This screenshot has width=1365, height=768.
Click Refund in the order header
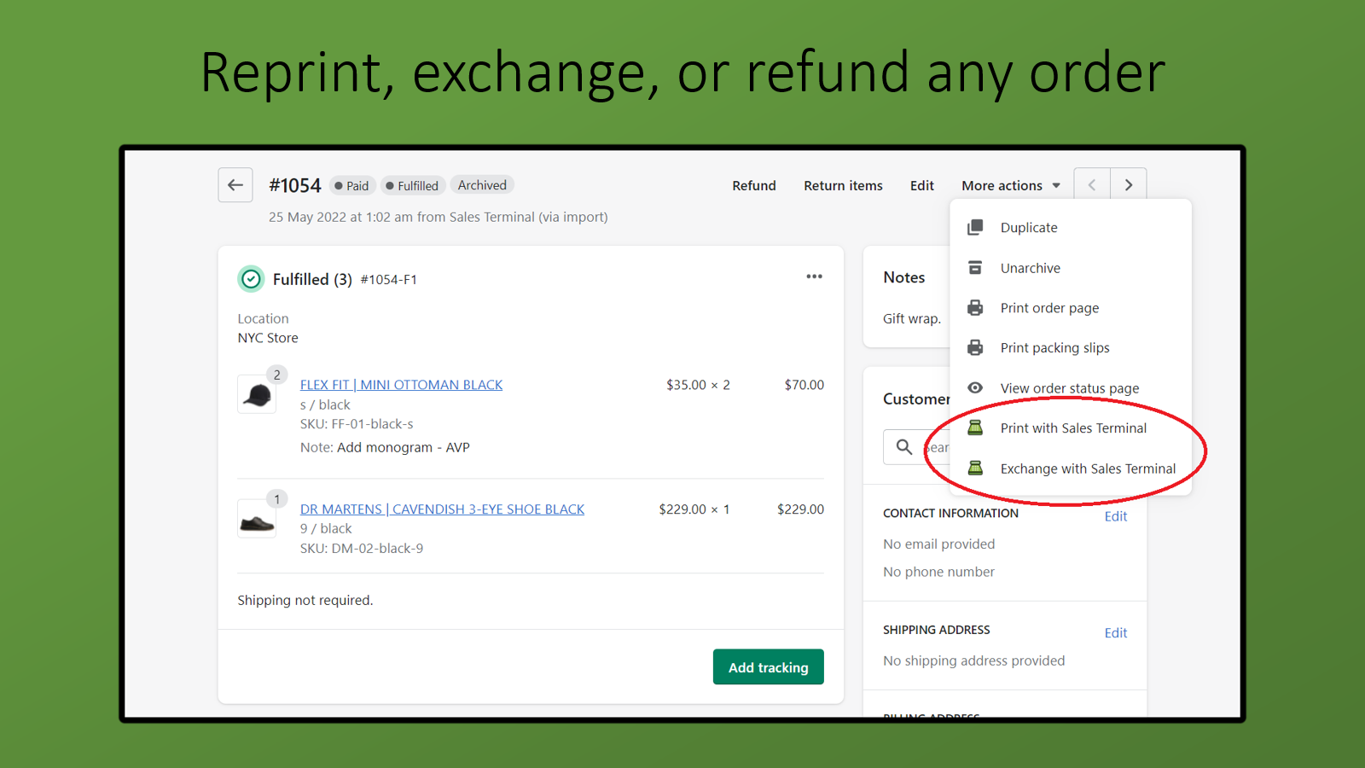coord(753,185)
